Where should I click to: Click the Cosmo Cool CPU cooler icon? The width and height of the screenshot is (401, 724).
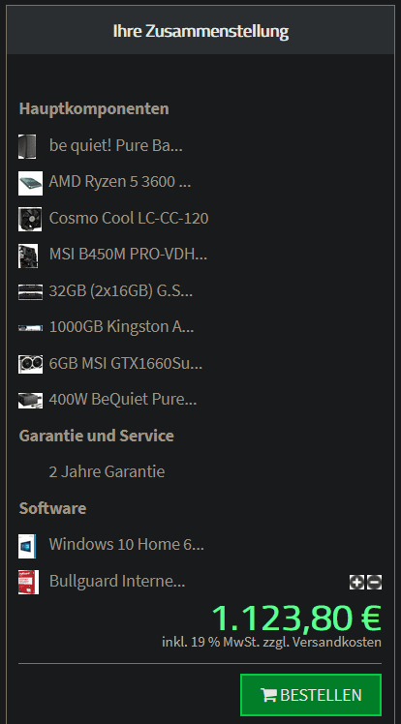pos(30,219)
